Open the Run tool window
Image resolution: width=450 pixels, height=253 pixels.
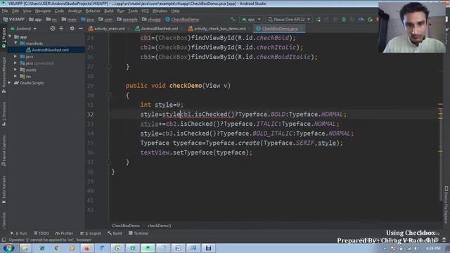tap(19, 233)
